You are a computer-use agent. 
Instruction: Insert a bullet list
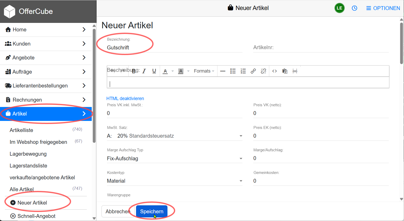(x=233, y=71)
